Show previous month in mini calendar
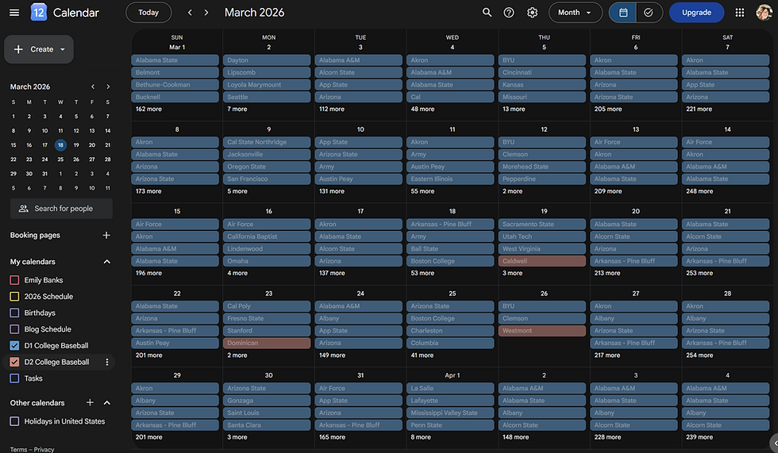778x453 pixels. tap(93, 86)
